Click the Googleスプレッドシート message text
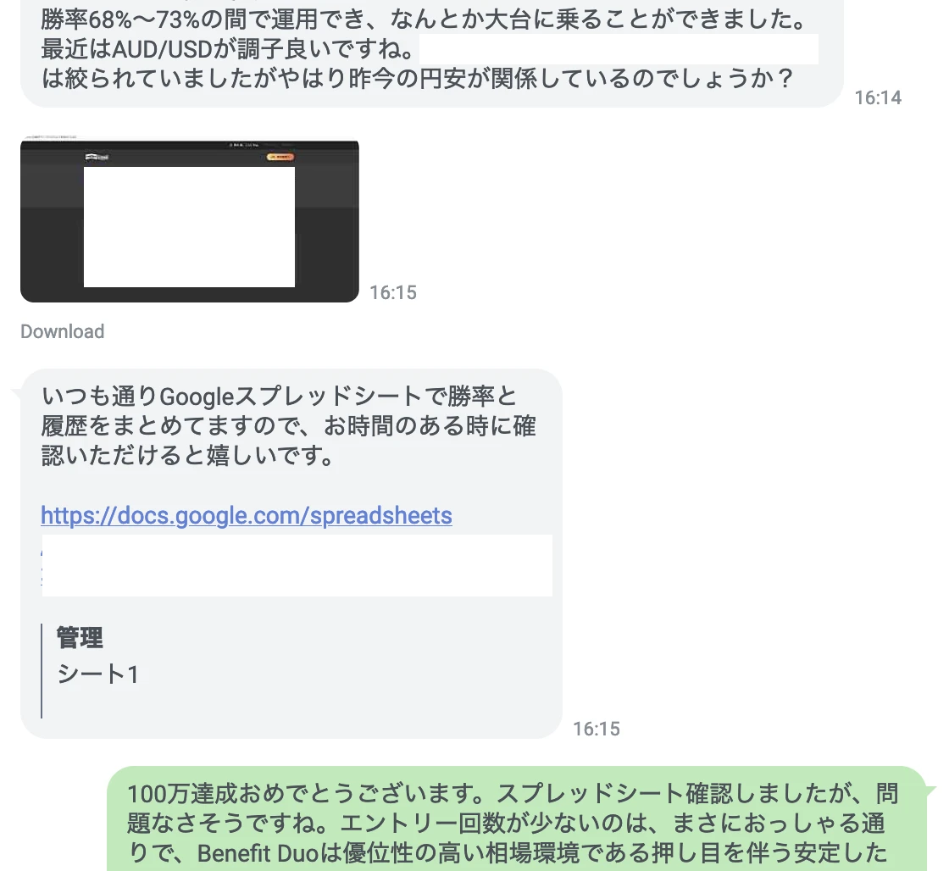This screenshot has width=949, height=871. click(288, 426)
